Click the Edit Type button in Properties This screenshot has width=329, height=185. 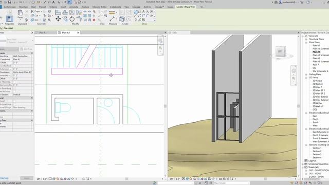click(26, 49)
